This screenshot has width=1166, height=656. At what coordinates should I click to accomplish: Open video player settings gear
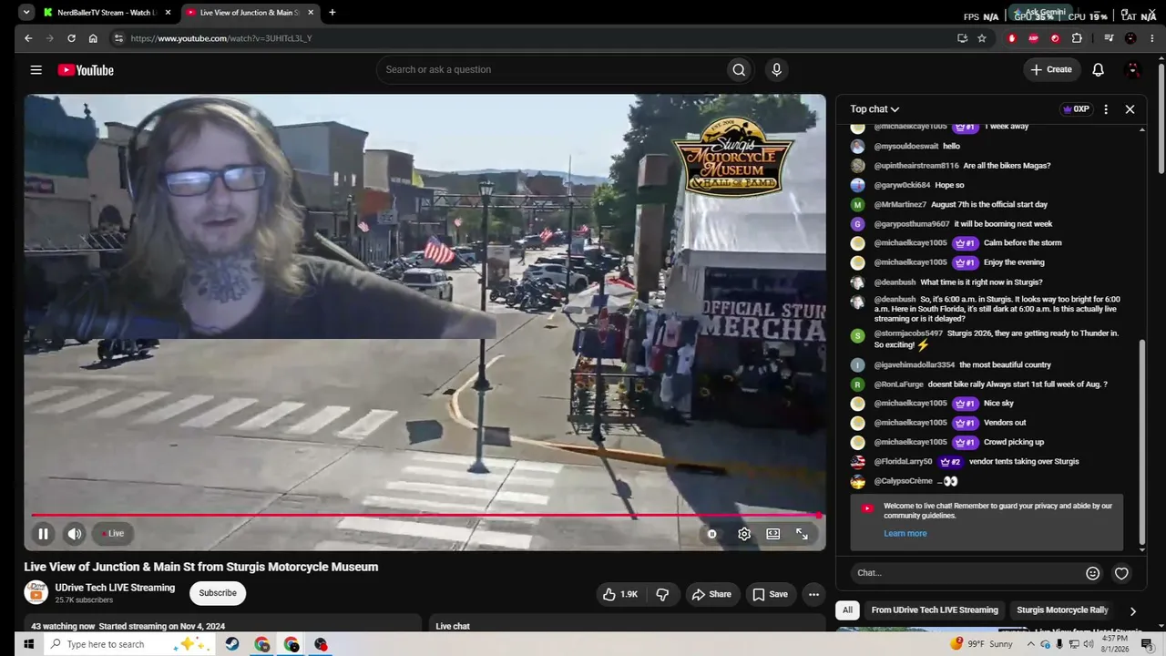tap(744, 534)
